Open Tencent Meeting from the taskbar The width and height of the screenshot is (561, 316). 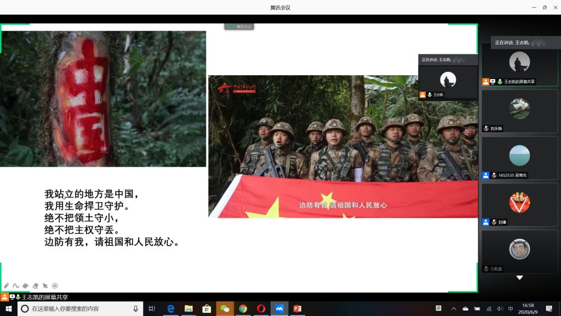click(279, 309)
